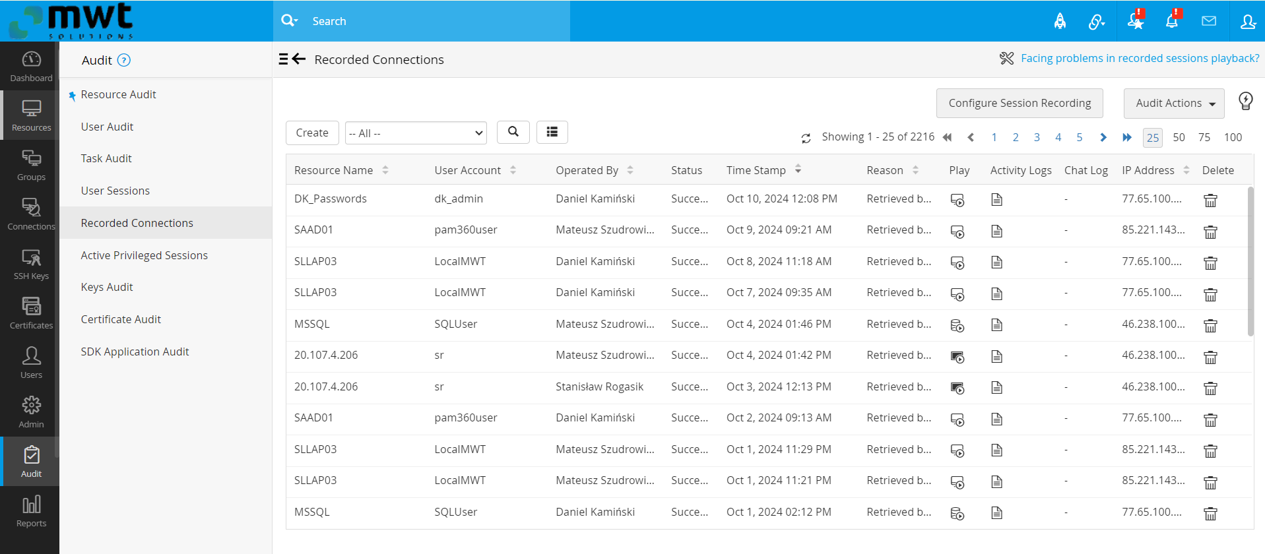Open the recorded sessions playback problems link
This screenshot has width=1265, height=554.
tap(1139, 59)
